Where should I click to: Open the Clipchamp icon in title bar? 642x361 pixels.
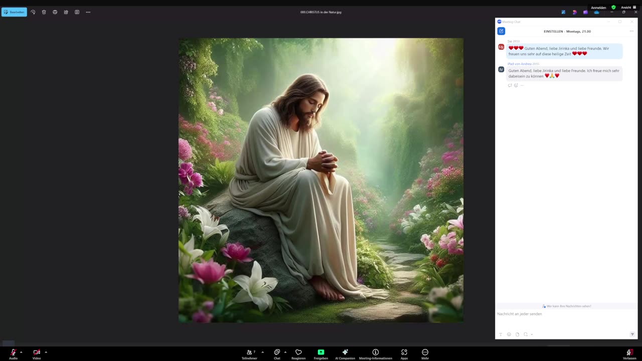tap(574, 12)
